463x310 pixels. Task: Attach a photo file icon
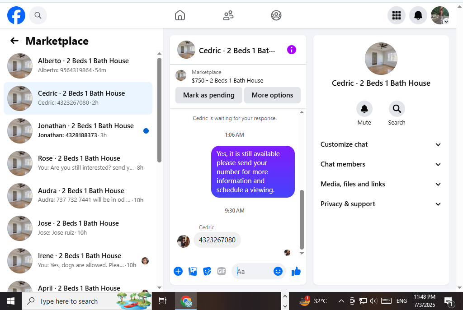point(193,271)
